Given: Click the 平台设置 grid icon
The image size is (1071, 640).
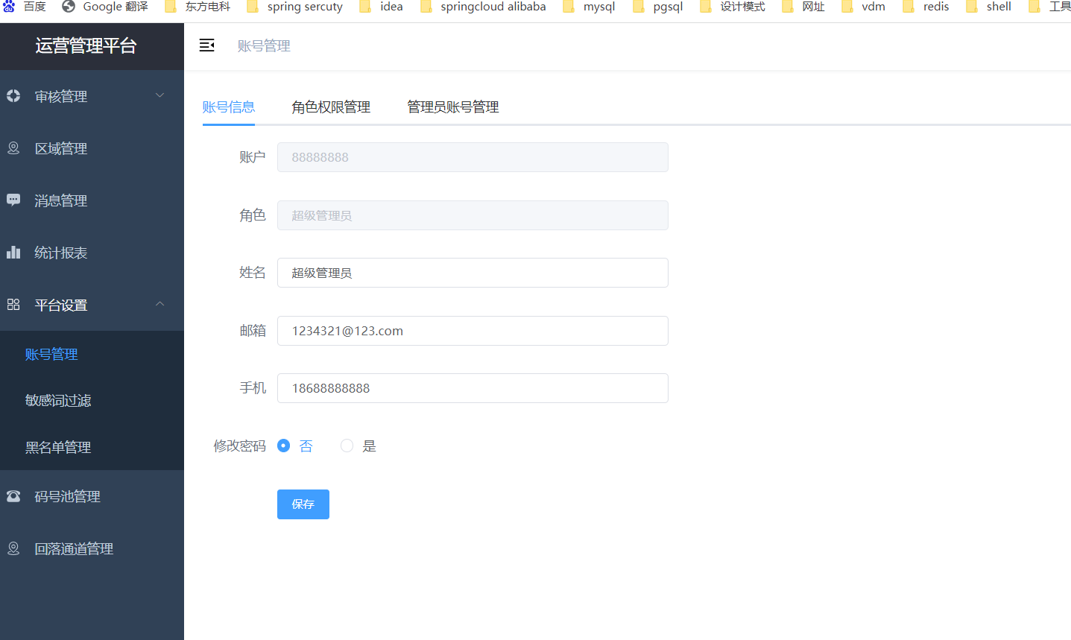Looking at the screenshot, I should click(x=13, y=304).
